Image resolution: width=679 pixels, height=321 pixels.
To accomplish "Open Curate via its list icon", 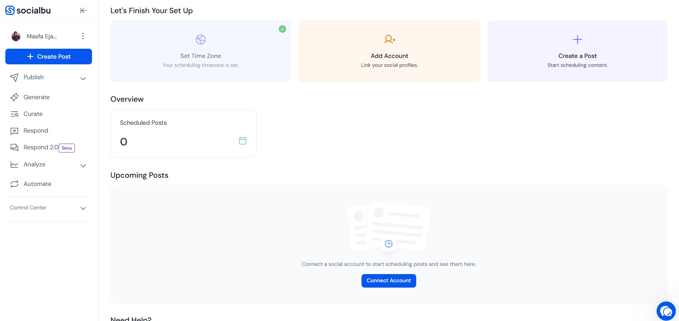I will 14,114.
